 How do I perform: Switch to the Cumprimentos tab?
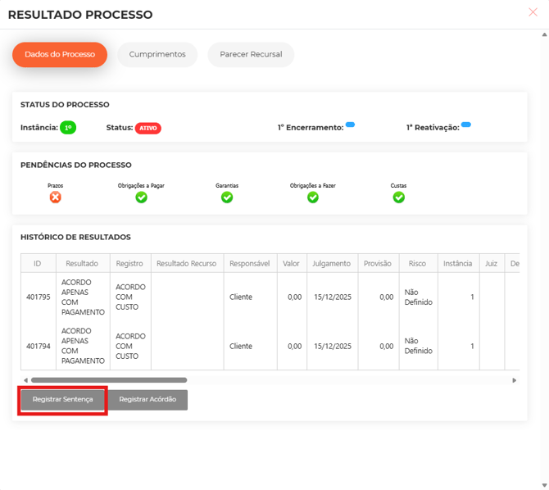click(157, 55)
